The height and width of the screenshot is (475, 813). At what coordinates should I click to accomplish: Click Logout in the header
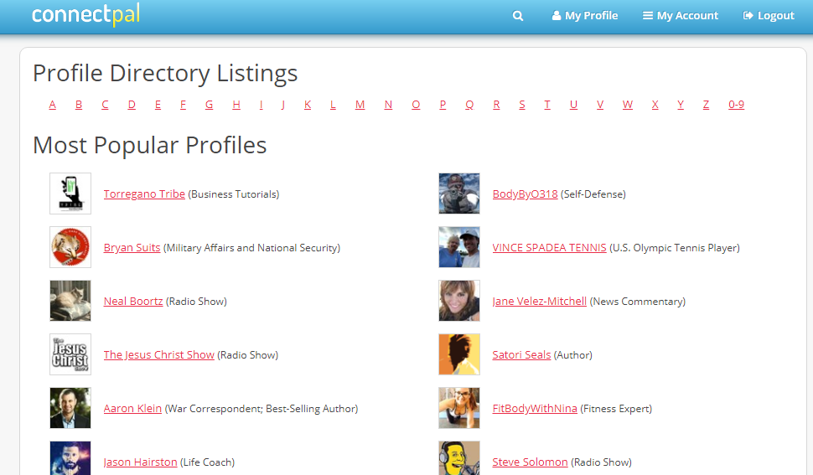pyautogui.click(x=769, y=16)
